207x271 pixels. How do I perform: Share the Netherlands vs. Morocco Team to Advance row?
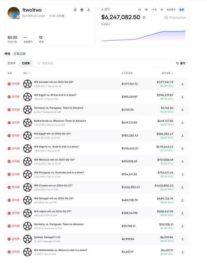click(182, 123)
